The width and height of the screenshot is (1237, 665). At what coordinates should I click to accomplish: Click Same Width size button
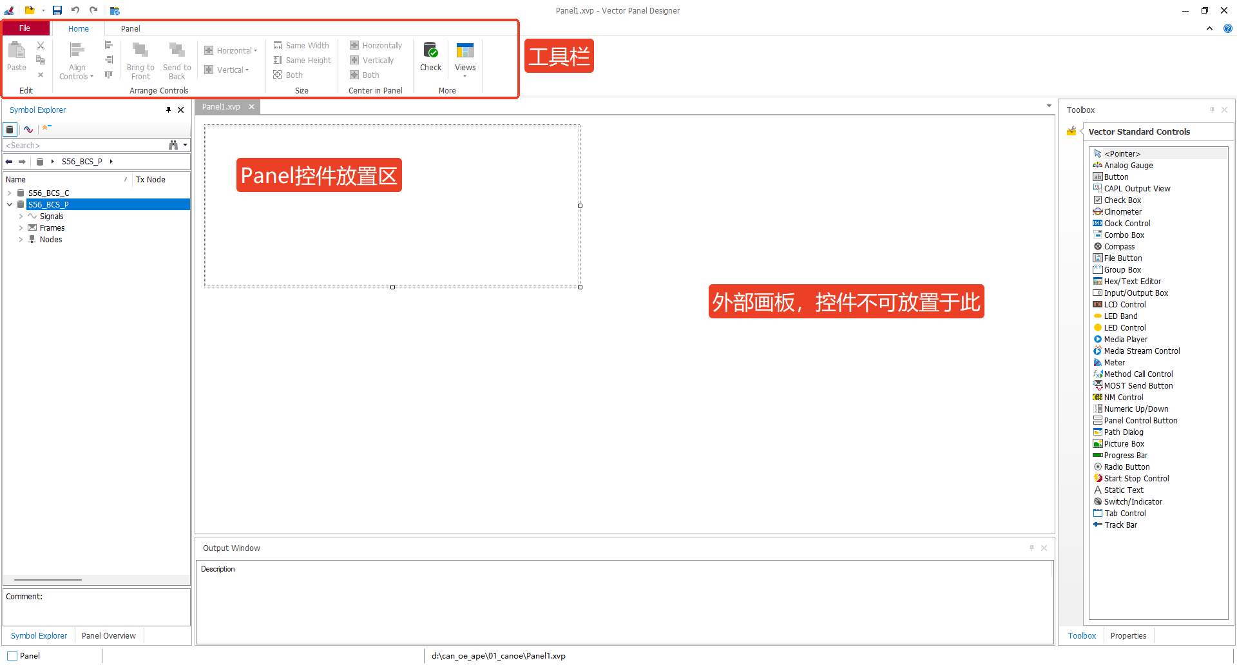tap(302, 46)
